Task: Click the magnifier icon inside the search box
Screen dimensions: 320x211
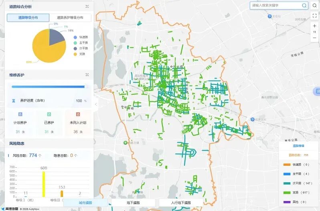Action: point(304,6)
